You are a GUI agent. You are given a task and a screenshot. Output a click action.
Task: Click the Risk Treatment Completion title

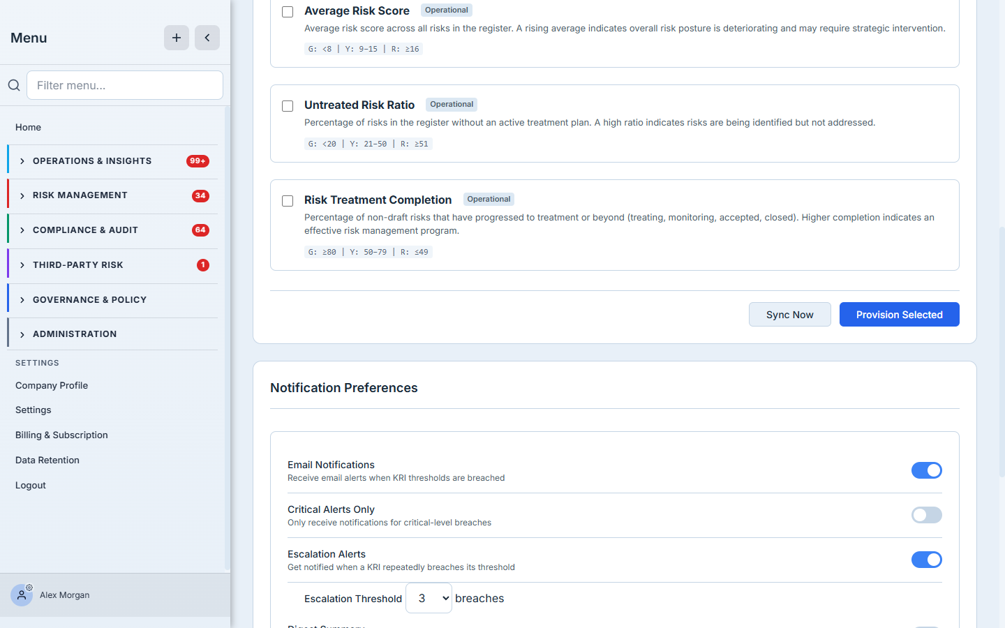378,200
